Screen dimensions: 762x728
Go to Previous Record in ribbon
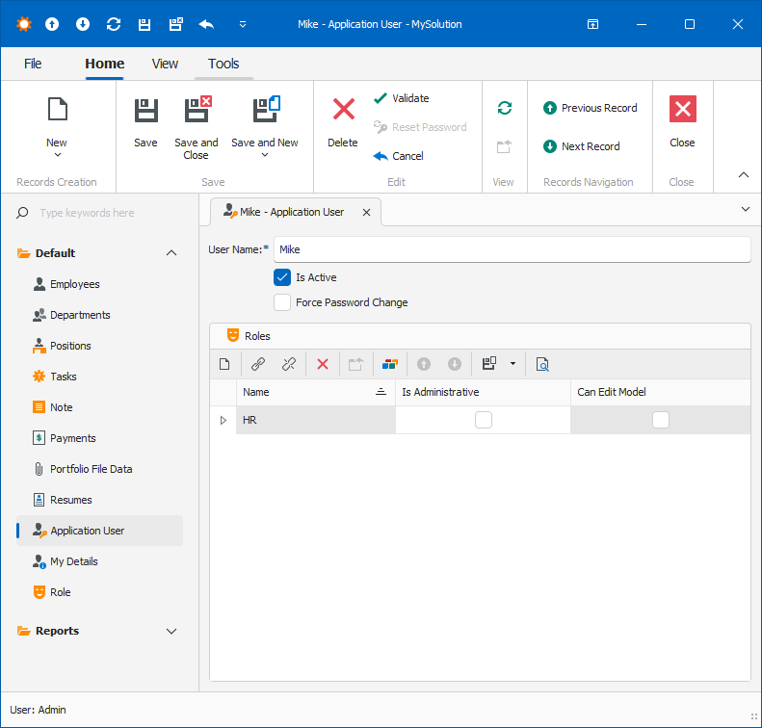pos(590,108)
